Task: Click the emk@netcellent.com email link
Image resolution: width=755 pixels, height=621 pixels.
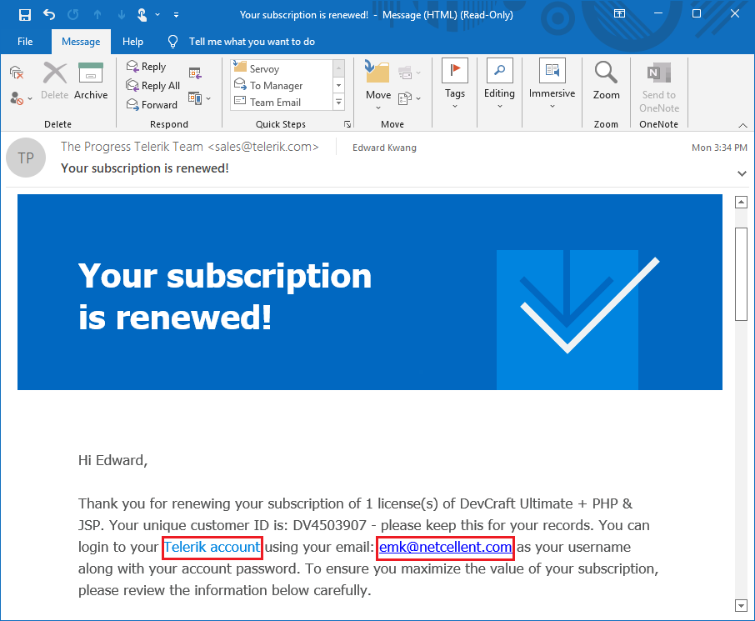Action: pos(445,548)
